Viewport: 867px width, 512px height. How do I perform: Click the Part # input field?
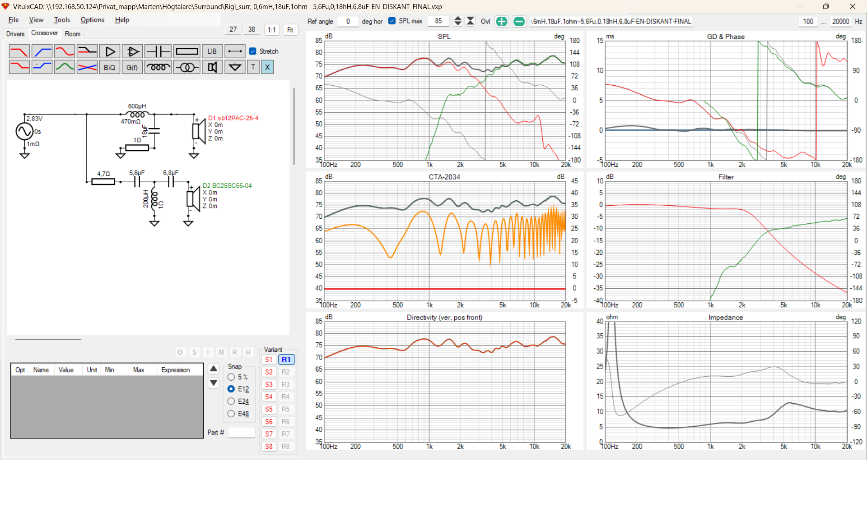[242, 433]
